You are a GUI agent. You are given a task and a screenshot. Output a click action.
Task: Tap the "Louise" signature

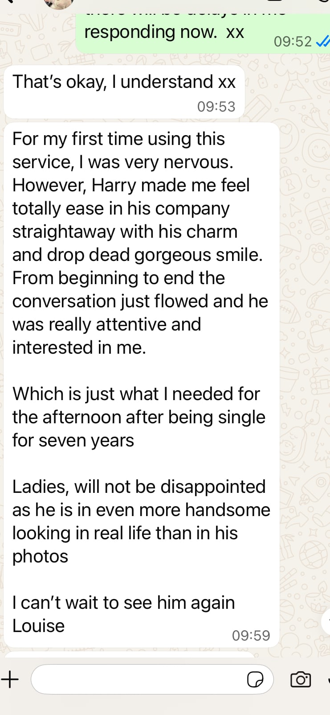click(38, 626)
